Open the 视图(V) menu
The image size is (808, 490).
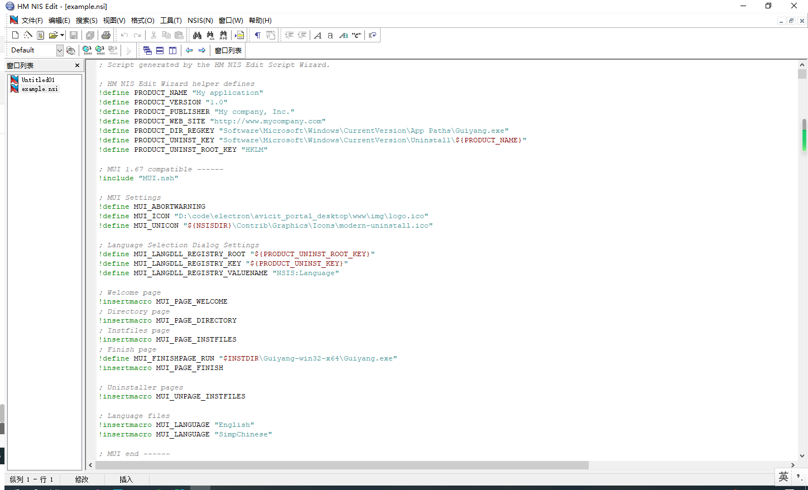point(114,21)
